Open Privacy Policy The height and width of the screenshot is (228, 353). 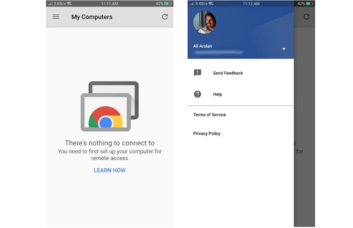pyautogui.click(x=207, y=134)
